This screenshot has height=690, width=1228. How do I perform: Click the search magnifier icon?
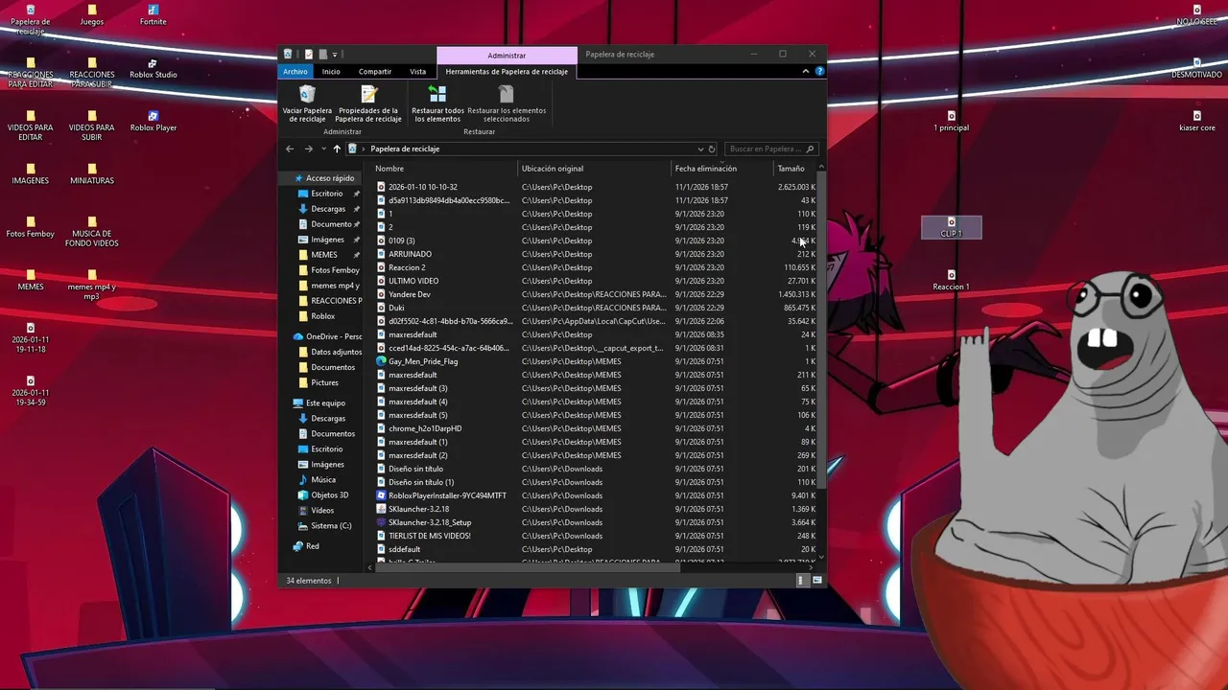click(x=811, y=149)
